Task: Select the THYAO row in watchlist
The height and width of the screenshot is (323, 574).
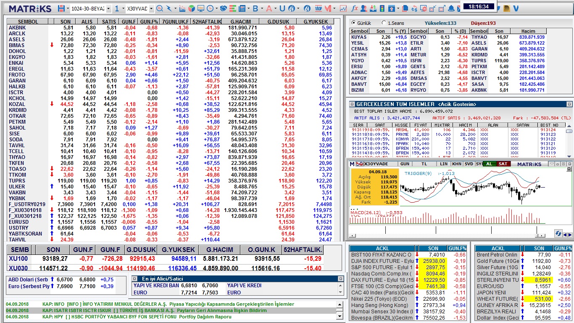Action: 171,157
